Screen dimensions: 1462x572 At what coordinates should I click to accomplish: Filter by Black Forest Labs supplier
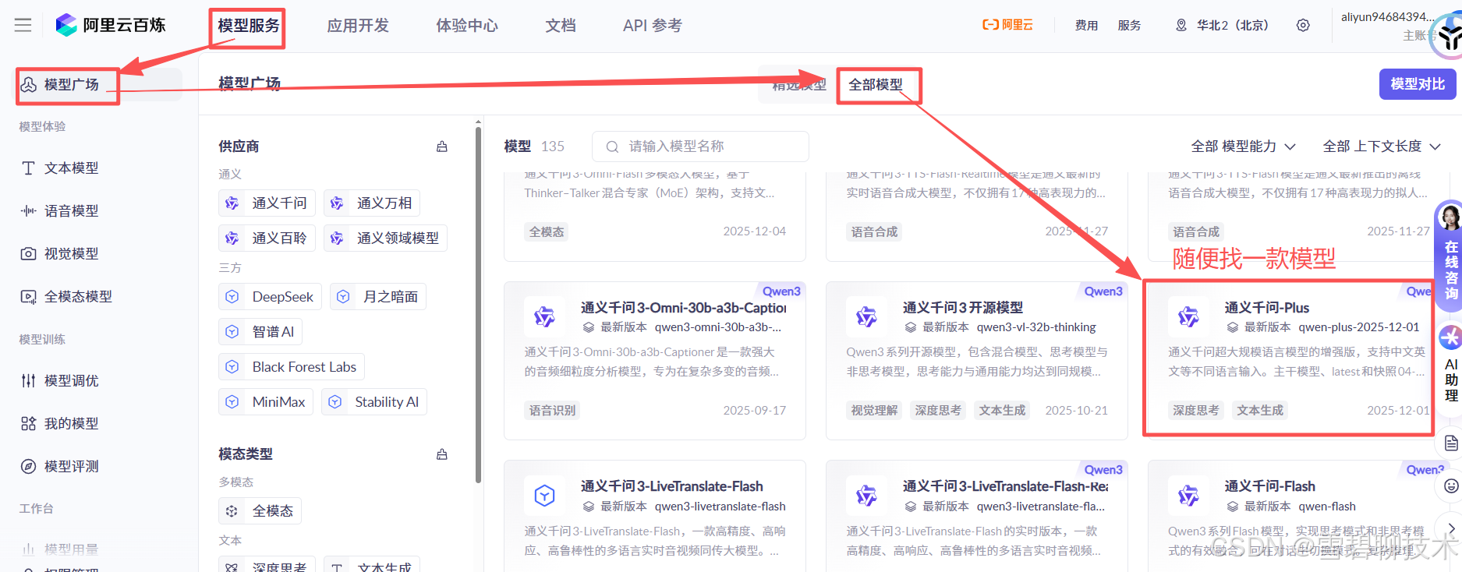[292, 367]
